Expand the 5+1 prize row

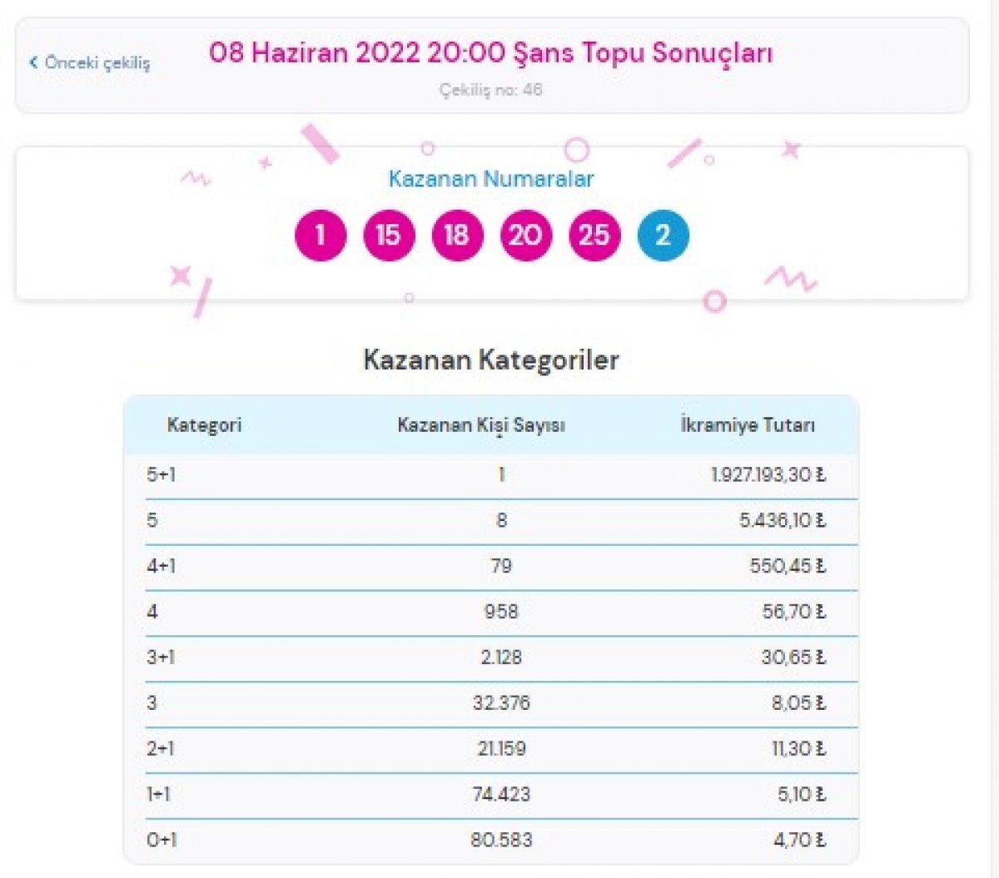click(491, 475)
